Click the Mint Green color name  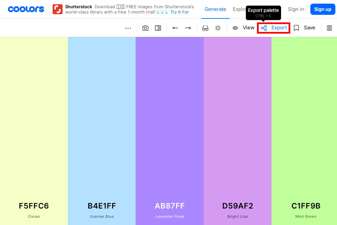pyautogui.click(x=306, y=216)
